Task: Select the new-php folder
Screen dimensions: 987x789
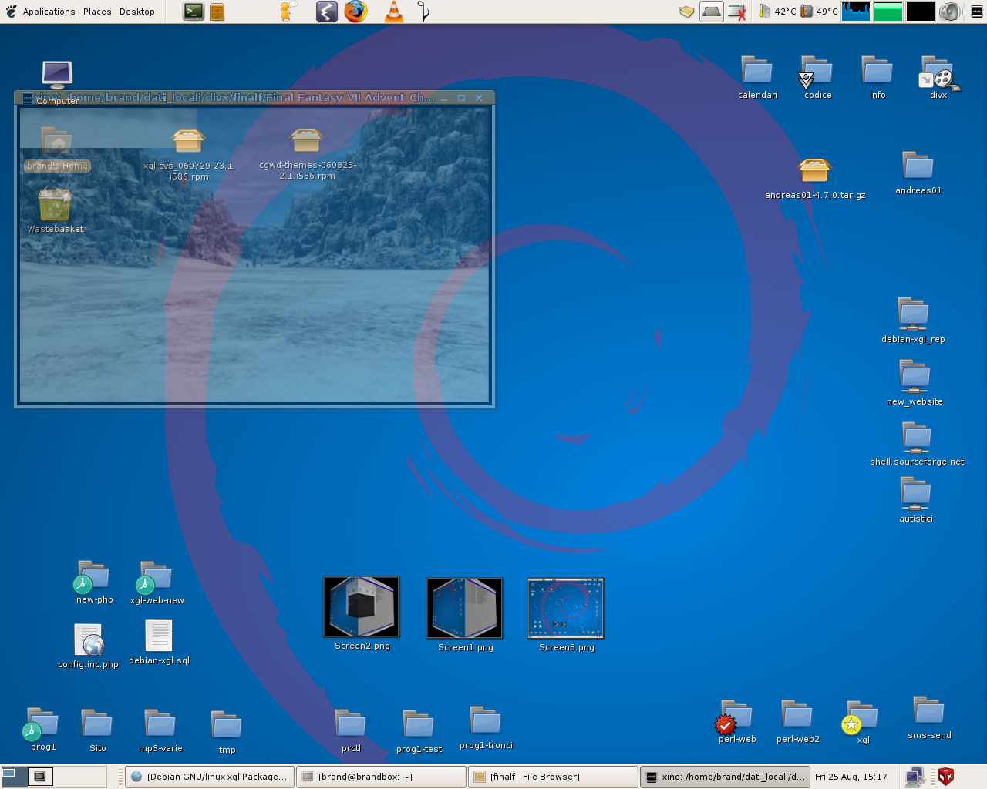Action: point(94,582)
